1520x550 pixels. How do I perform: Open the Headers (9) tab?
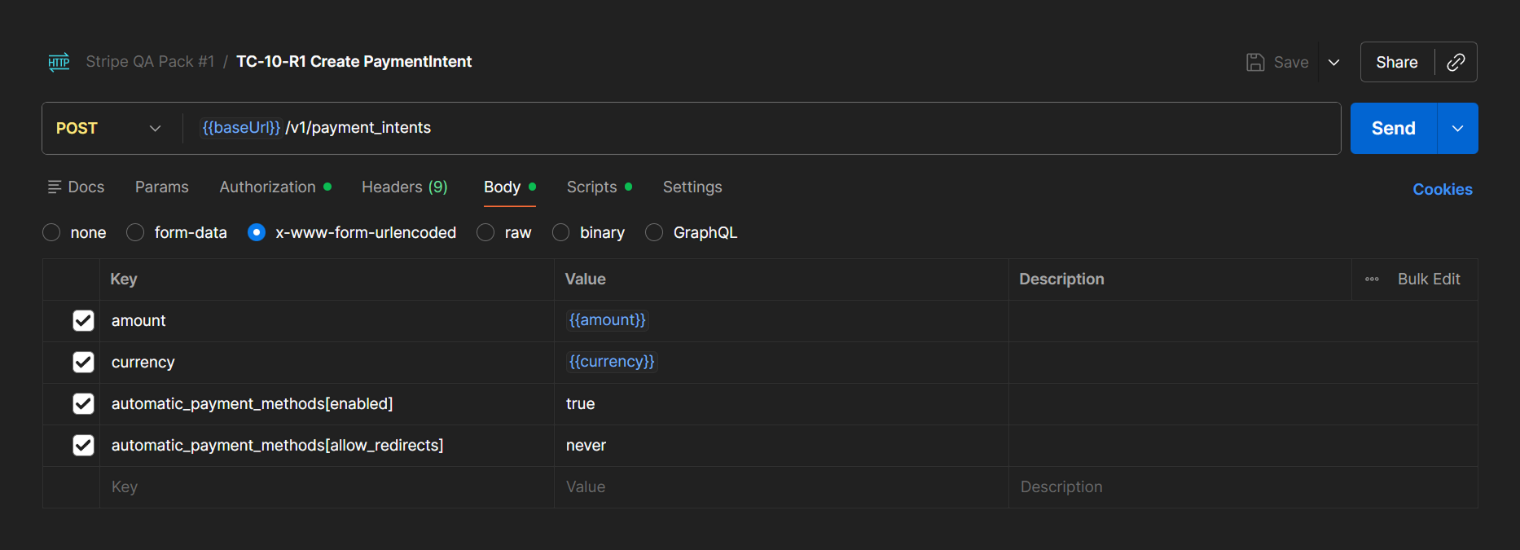click(x=405, y=187)
